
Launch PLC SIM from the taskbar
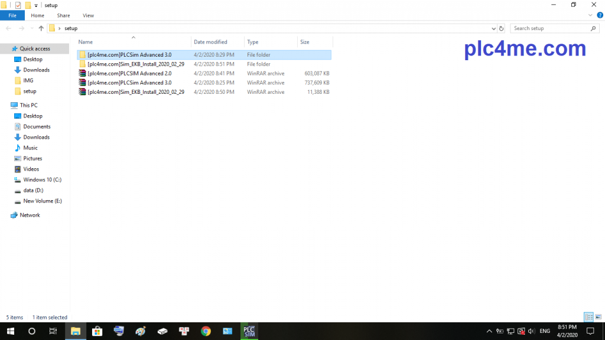tap(249, 331)
